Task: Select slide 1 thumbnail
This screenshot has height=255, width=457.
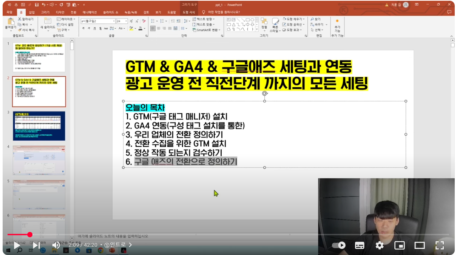Action: (39, 57)
